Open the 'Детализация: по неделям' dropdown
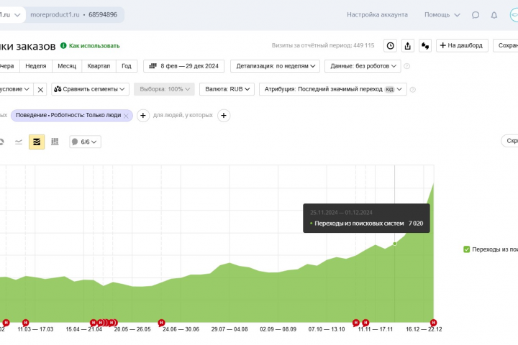Image resolution: width=518 pixels, height=345 pixels. [275, 66]
